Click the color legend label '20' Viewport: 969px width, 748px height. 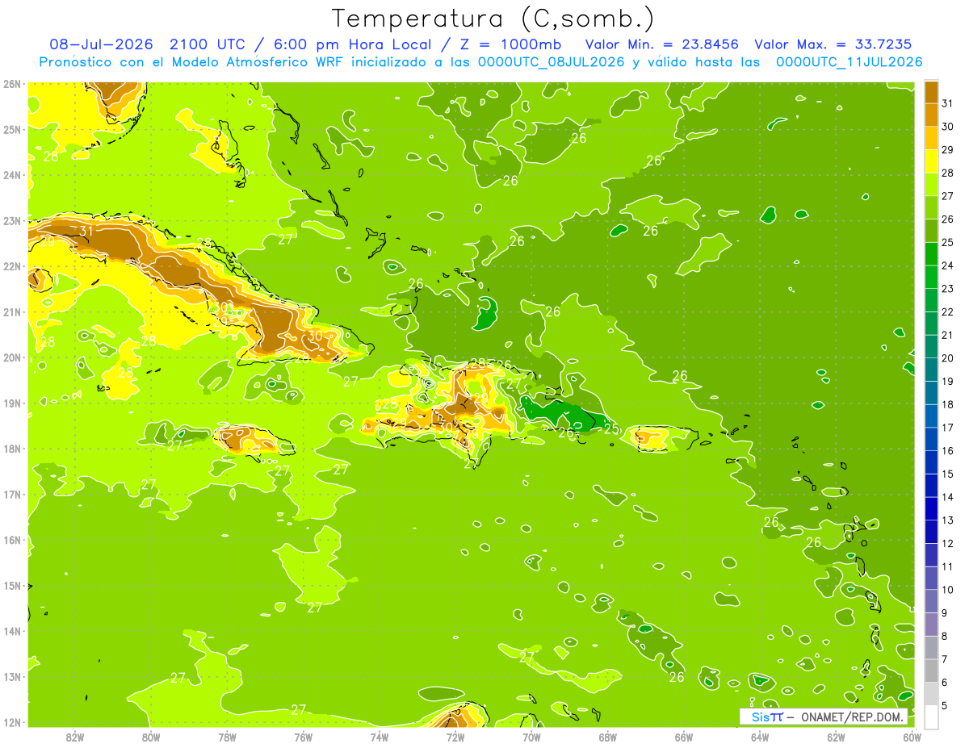coord(947,358)
